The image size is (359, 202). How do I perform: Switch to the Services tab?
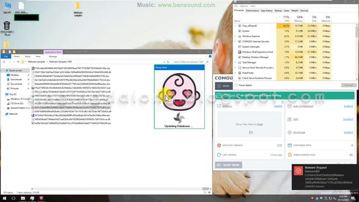pos(304,11)
